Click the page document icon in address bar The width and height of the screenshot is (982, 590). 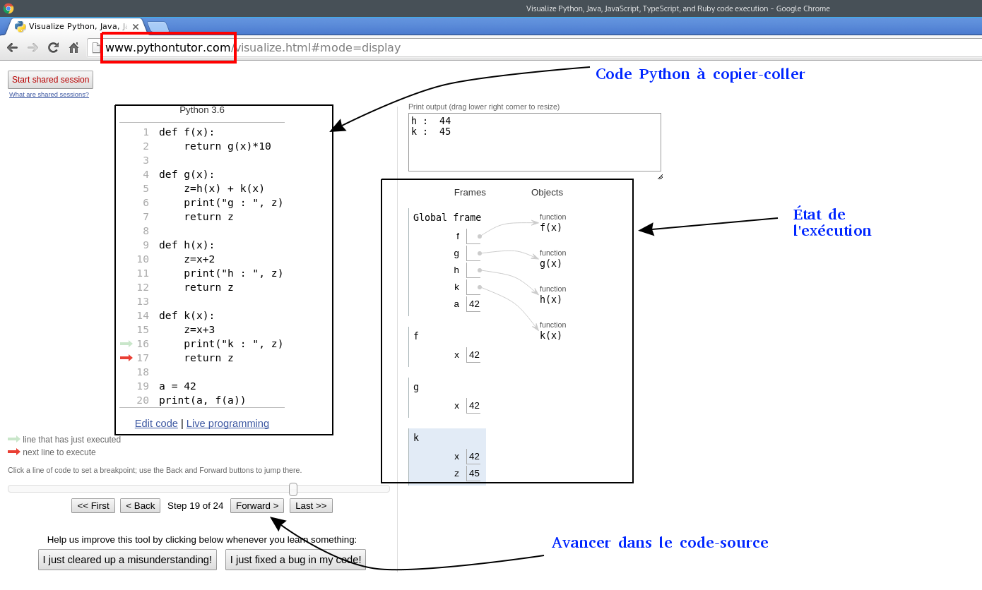coord(97,48)
